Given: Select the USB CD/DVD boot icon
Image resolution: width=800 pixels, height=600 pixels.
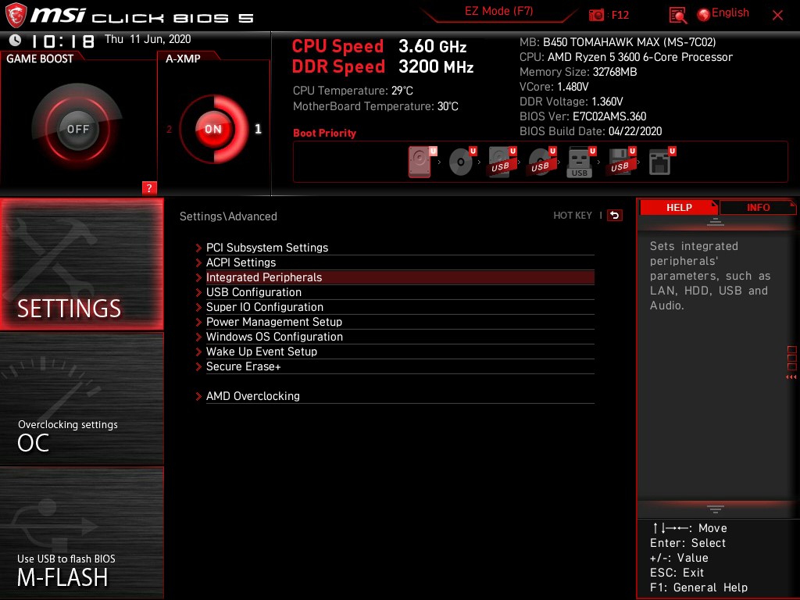Looking at the screenshot, I should (x=542, y=162).
